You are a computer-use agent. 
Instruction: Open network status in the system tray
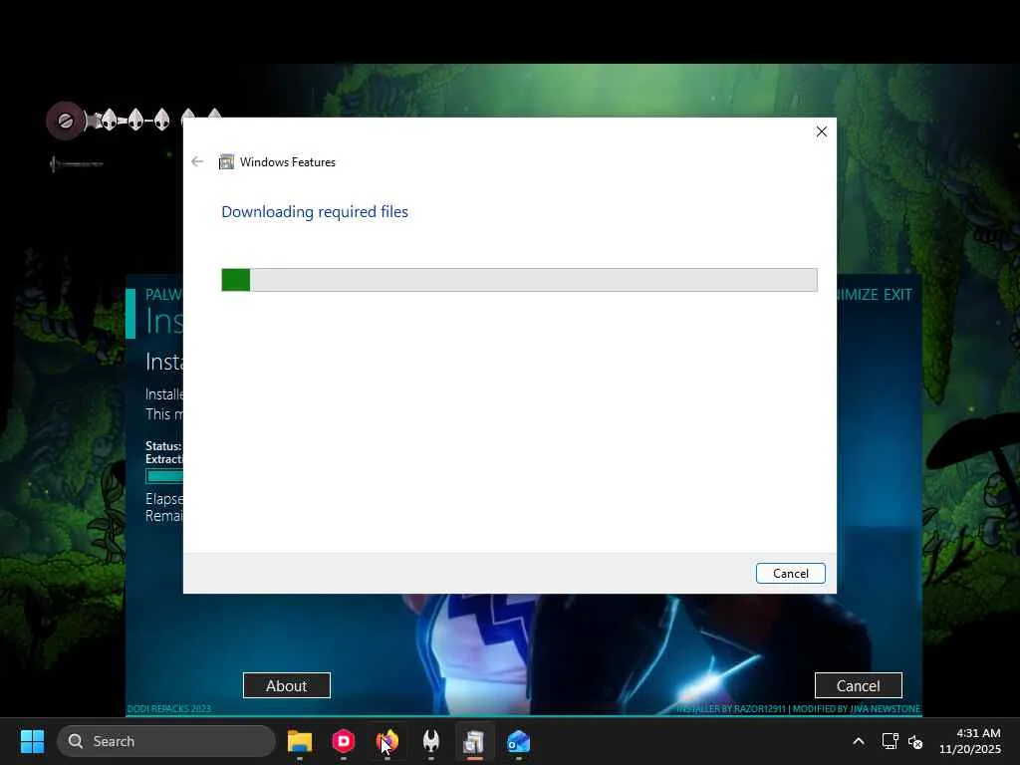(x=890, y=741)
